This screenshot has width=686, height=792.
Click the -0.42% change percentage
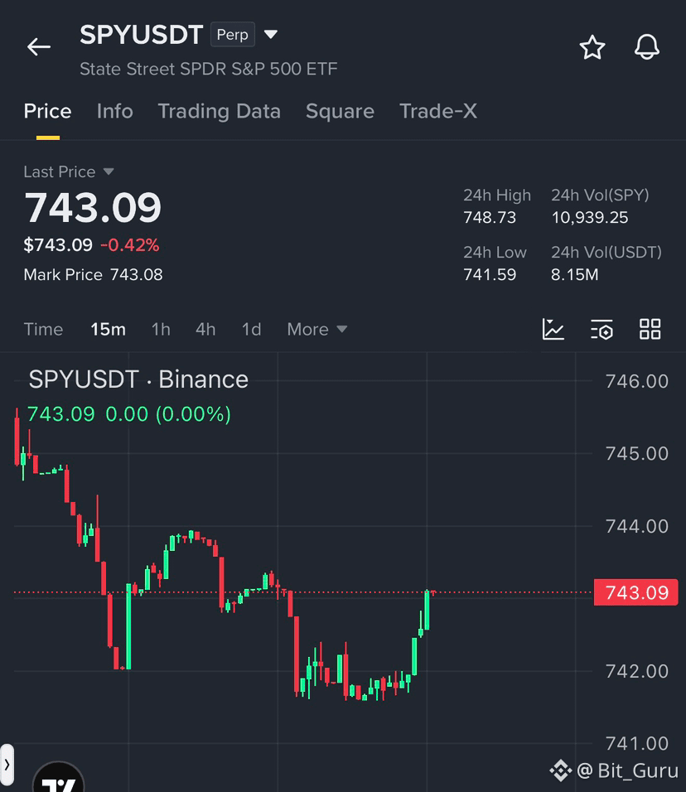pyautogui.click(x=130, y=245)
